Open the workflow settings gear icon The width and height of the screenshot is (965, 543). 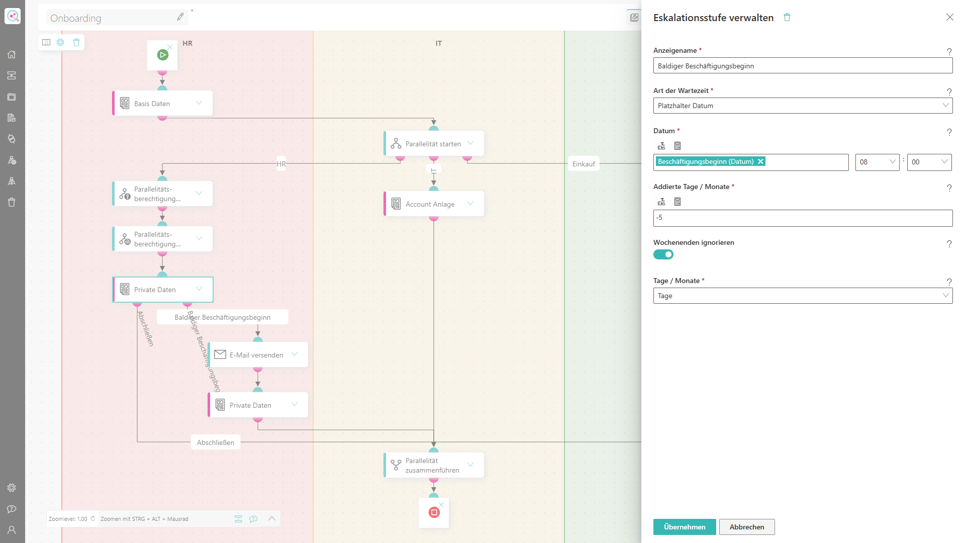coord(60,42)
